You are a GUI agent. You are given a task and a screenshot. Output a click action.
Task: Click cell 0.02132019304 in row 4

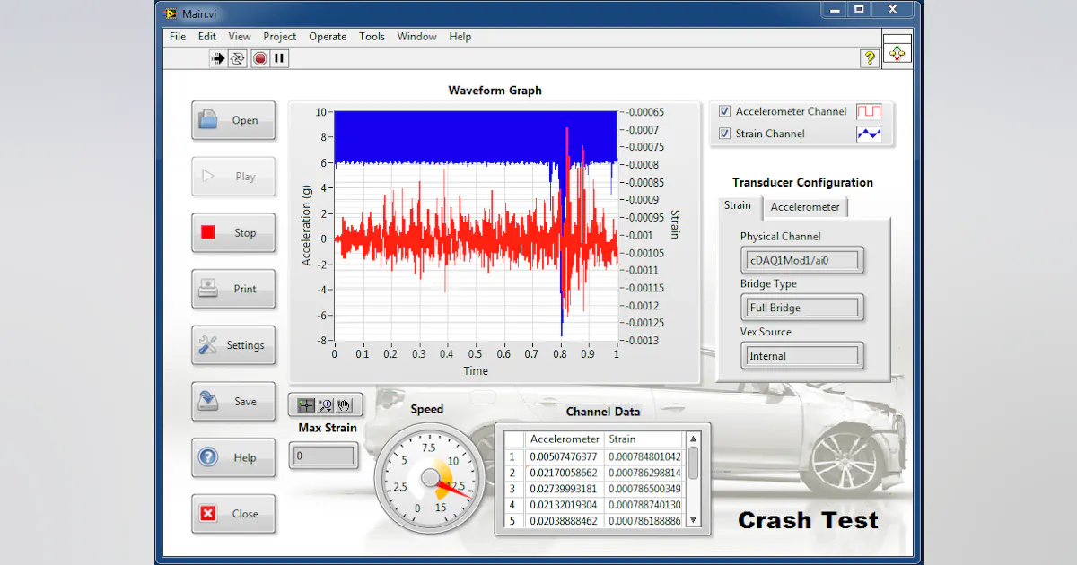565,505
